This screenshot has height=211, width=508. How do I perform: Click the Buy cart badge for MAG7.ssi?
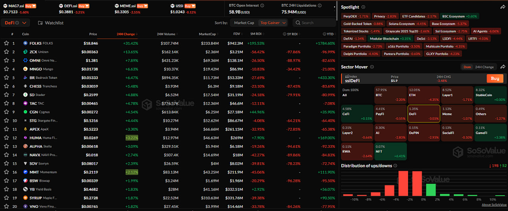click(31, 6)
